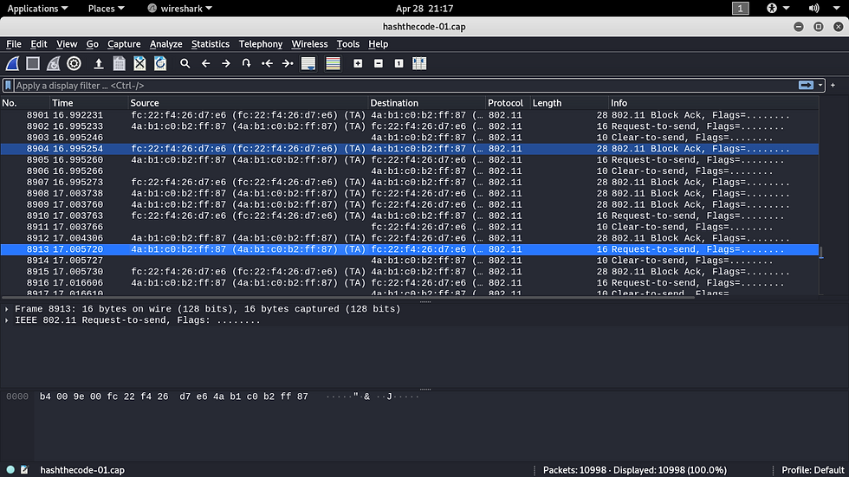This screenshot has width=849, height=477.
Task: Open the Wireless menu
Action: pos(309,44)
